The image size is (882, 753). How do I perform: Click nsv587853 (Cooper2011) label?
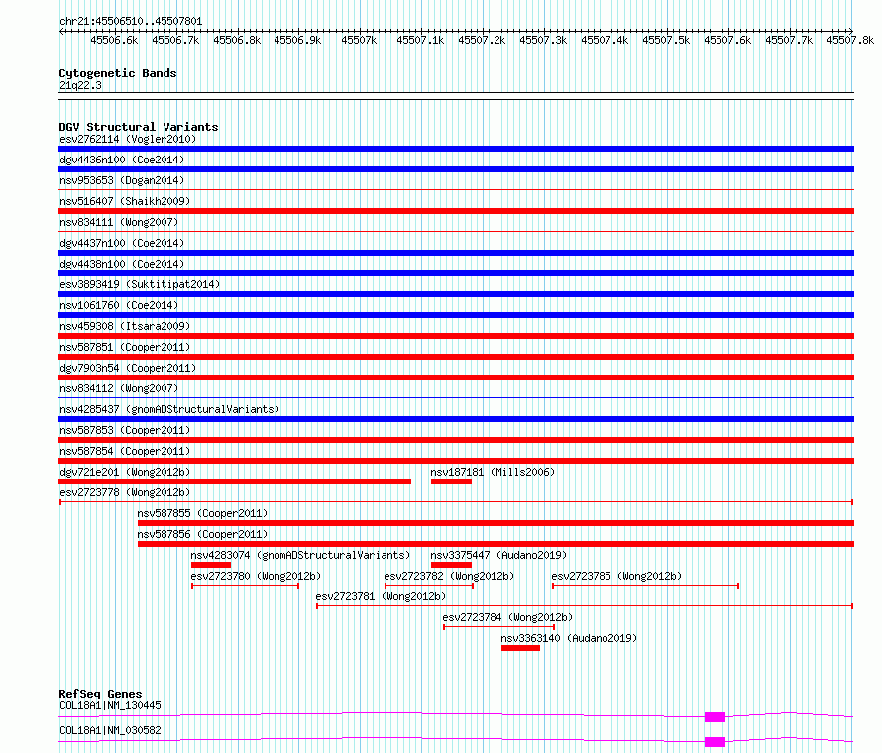pos(125,430)
